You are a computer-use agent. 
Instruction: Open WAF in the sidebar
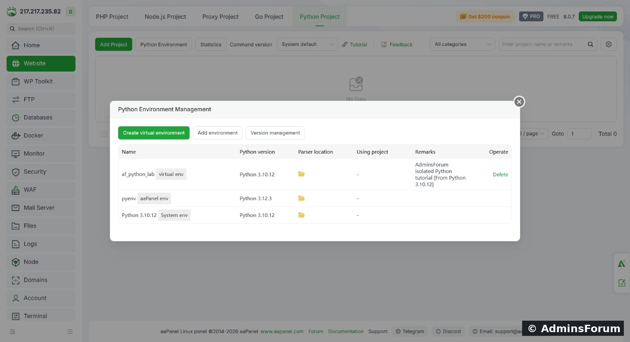pos(41,189)
